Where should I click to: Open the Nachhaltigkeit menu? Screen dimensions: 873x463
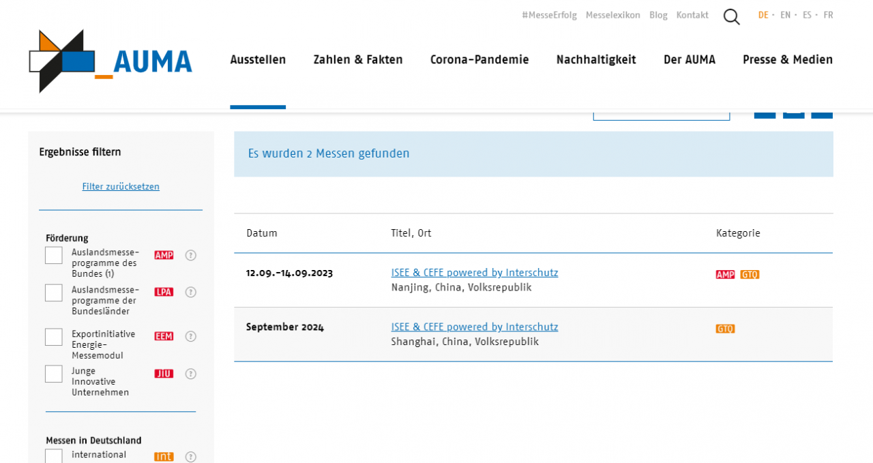tap(596, 60)
